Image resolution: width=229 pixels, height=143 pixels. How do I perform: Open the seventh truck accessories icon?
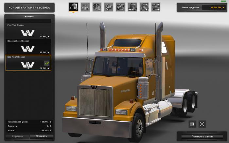coord(144,7)
